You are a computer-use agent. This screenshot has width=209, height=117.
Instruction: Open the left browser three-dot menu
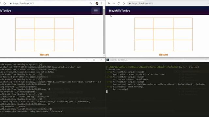click(102, 4)
